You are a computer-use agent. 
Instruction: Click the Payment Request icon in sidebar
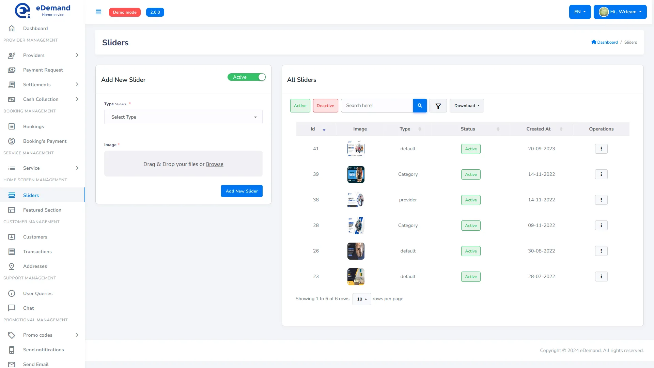click(x=12, y=70)
